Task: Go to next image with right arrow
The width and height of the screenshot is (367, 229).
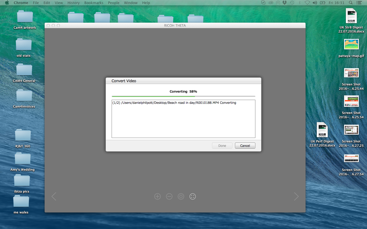Action: coord(296,196)
